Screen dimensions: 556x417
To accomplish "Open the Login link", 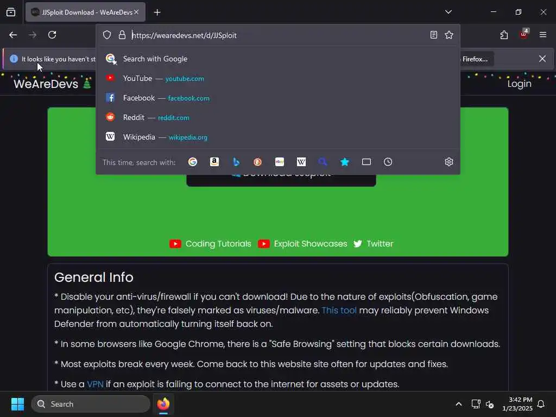I will [519, 84].
